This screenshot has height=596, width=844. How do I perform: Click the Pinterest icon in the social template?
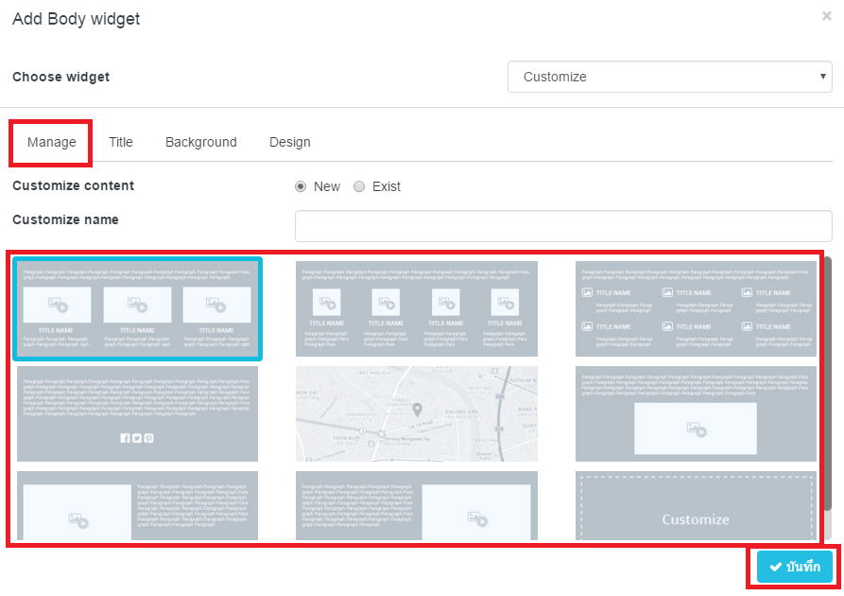[149, 438]
